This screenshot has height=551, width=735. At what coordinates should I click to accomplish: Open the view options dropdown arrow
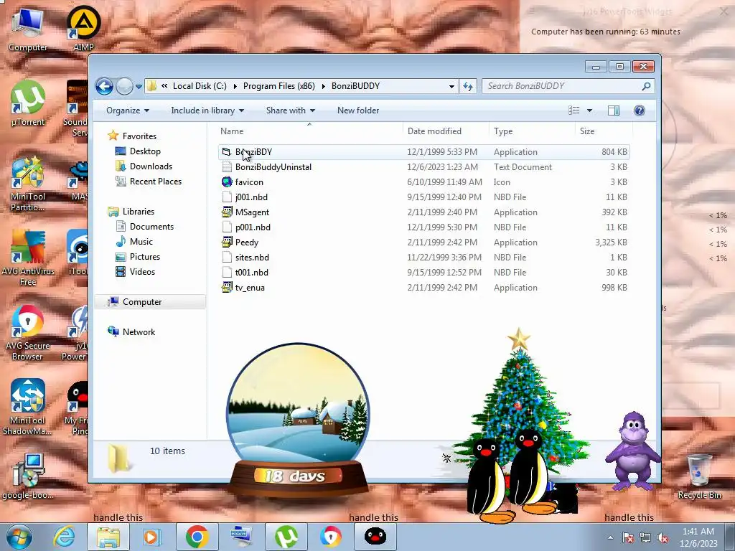click(590, 110)
